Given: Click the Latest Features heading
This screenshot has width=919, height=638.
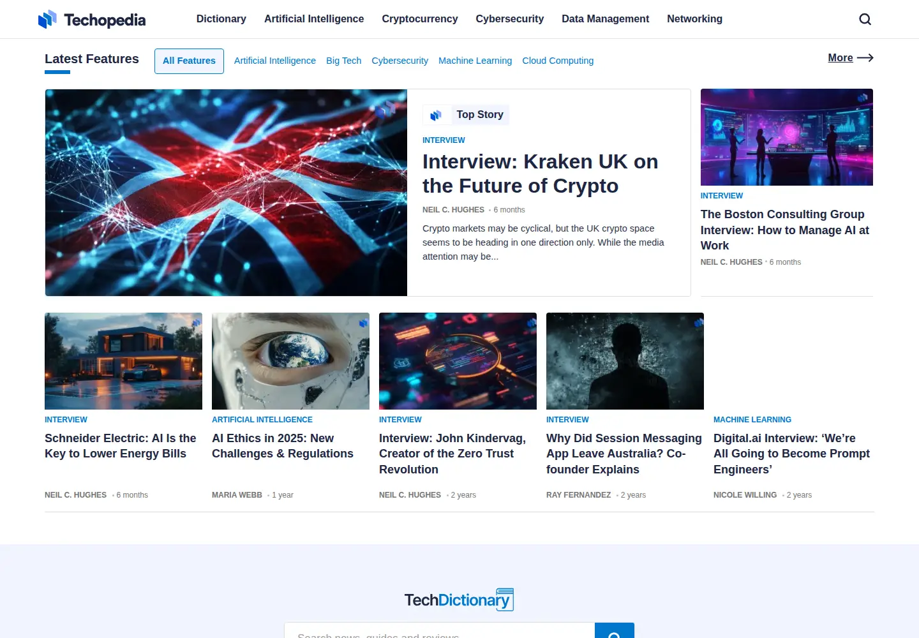Looking at the screenshot, I should [x=92, y=59].
